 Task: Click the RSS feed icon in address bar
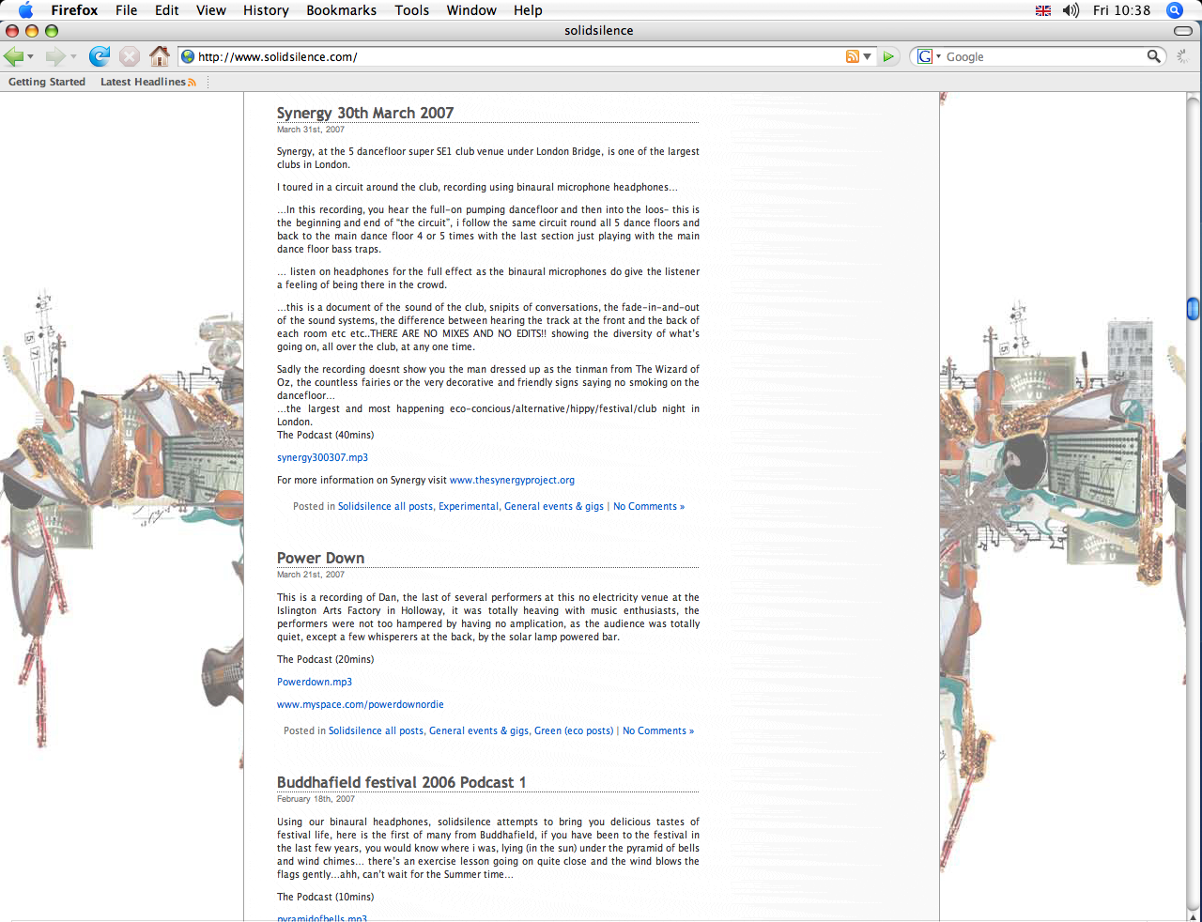tap(852, 56)
